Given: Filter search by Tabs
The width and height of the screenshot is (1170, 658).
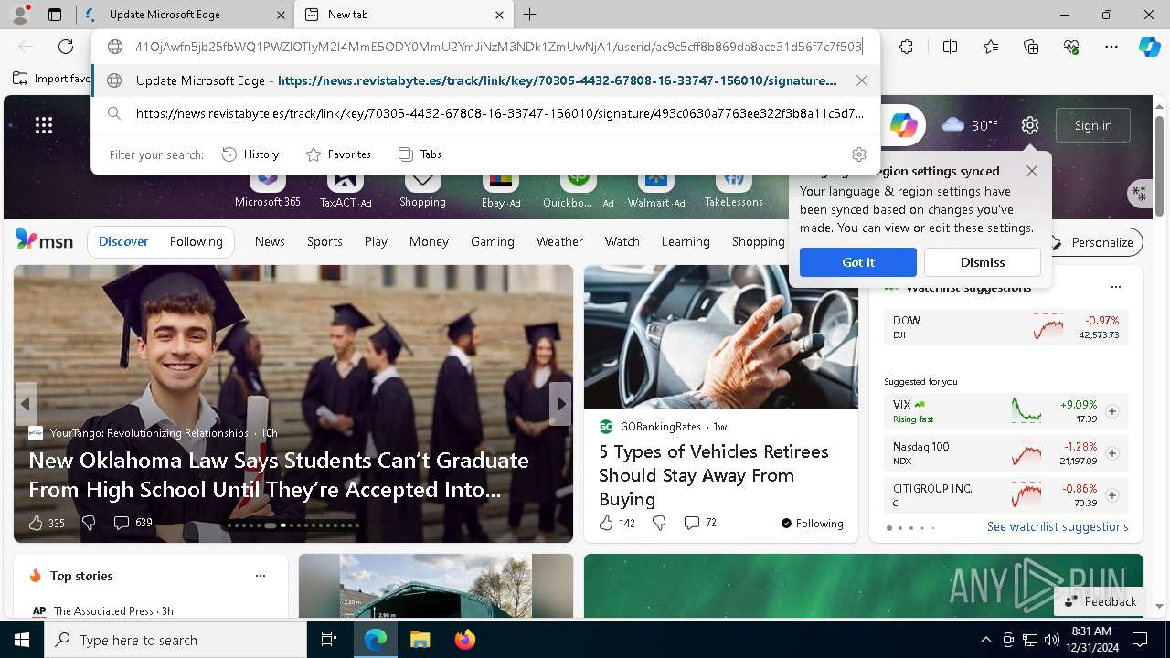Looking at the screenshot, I should click(x=420, y=154).
